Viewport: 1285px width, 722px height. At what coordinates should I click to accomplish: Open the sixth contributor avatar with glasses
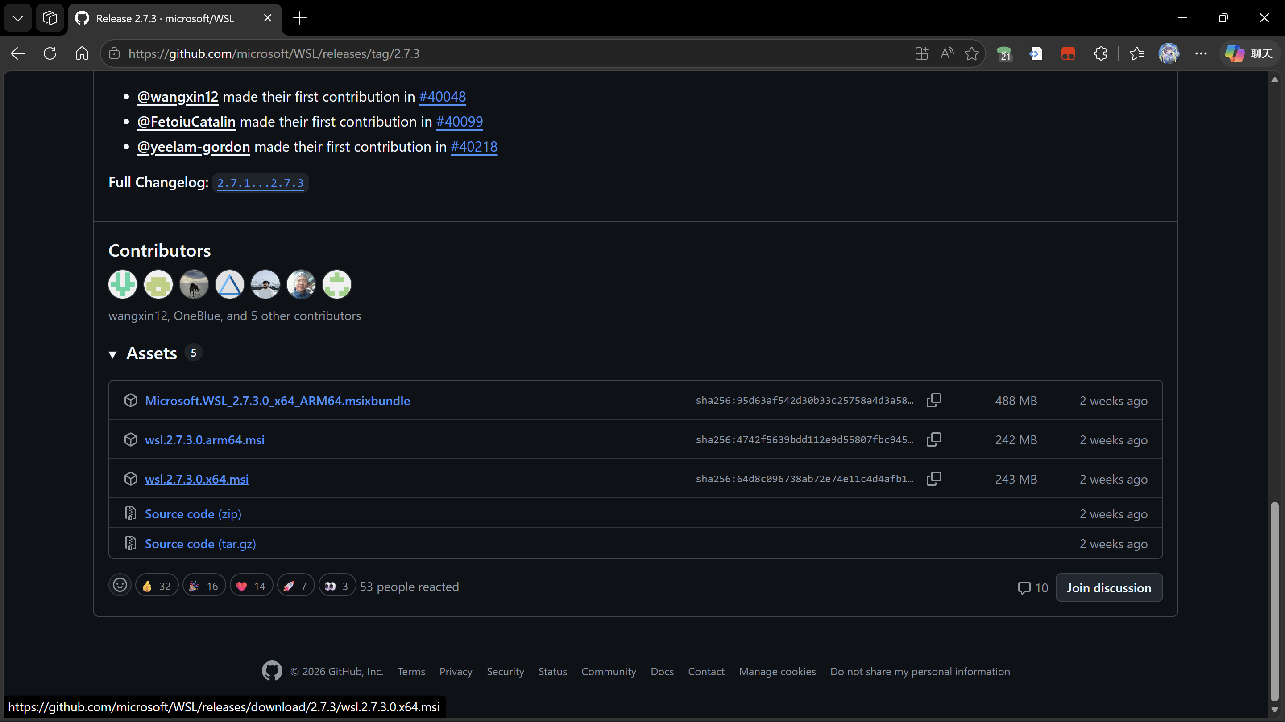click(x=301, y=284)
